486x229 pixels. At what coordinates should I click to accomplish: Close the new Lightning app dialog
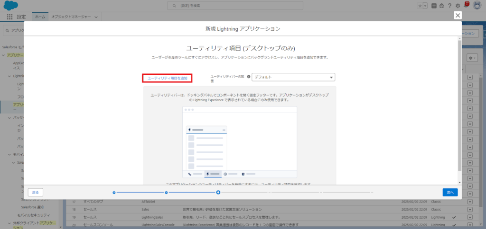[458, 16]
